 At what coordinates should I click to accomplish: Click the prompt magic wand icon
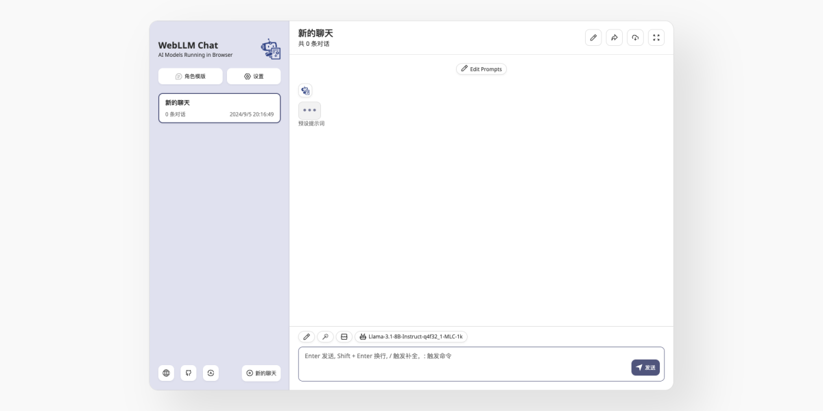point(326,336)
